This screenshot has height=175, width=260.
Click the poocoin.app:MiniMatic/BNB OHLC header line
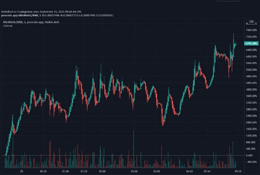coord(57,16)
